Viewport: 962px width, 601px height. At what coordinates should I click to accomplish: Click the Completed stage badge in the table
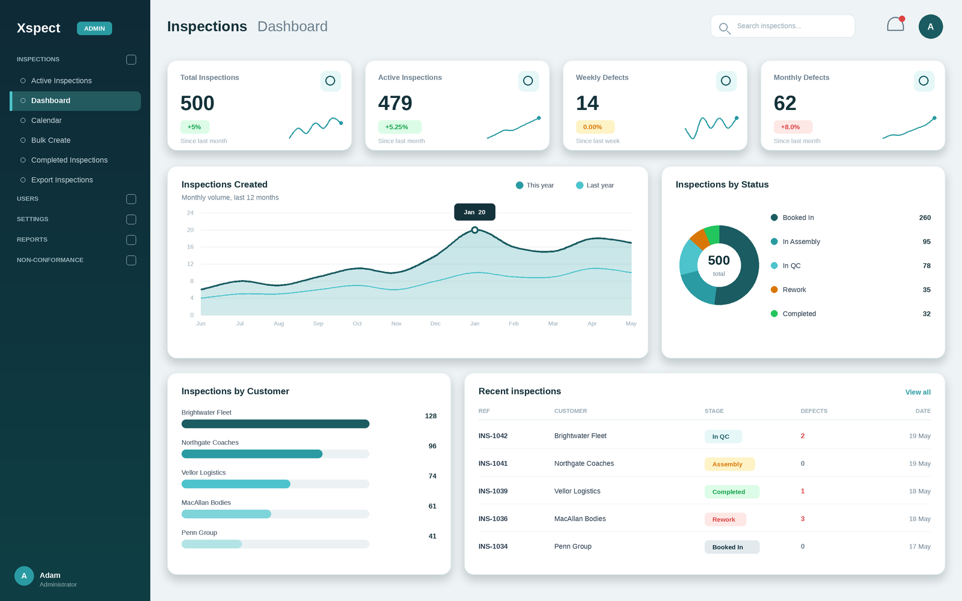click(732, 492)
